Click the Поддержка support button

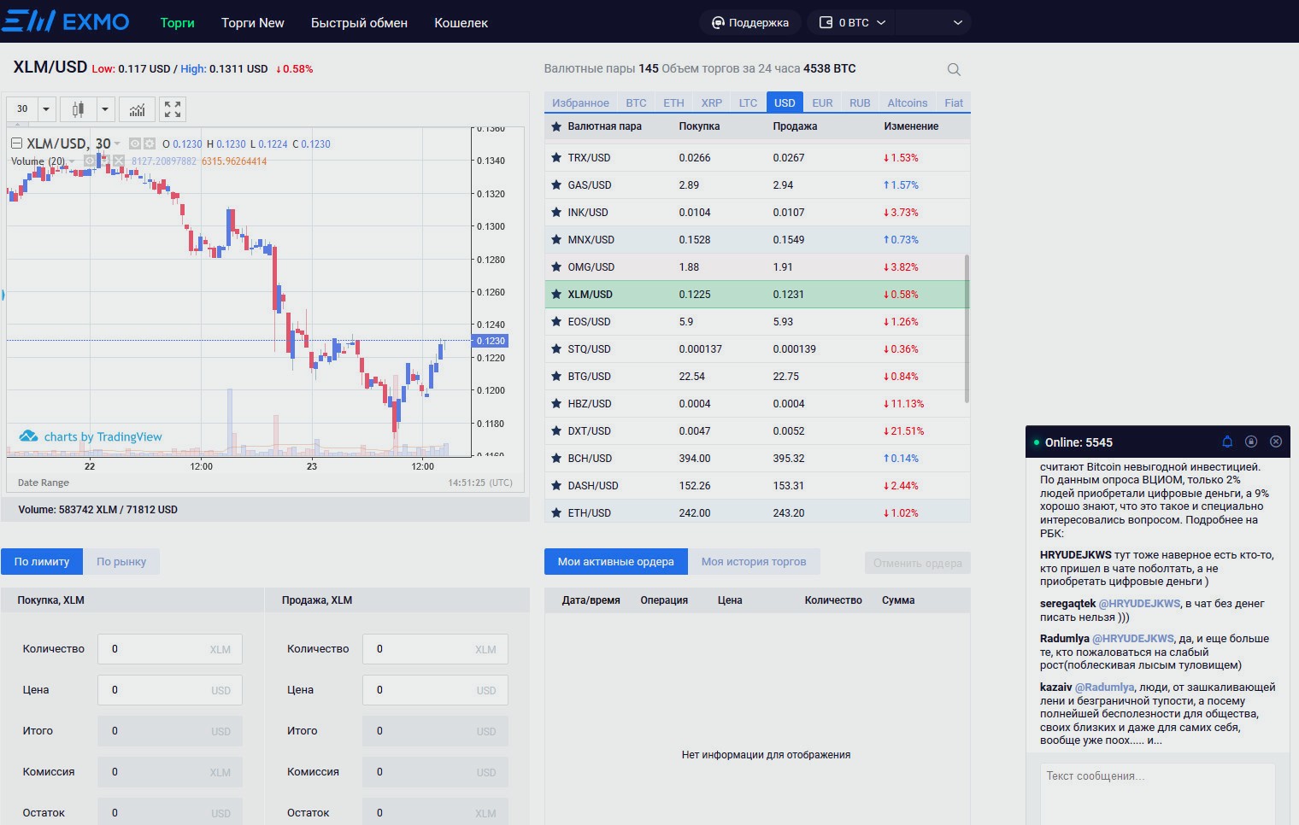(750, 22)
